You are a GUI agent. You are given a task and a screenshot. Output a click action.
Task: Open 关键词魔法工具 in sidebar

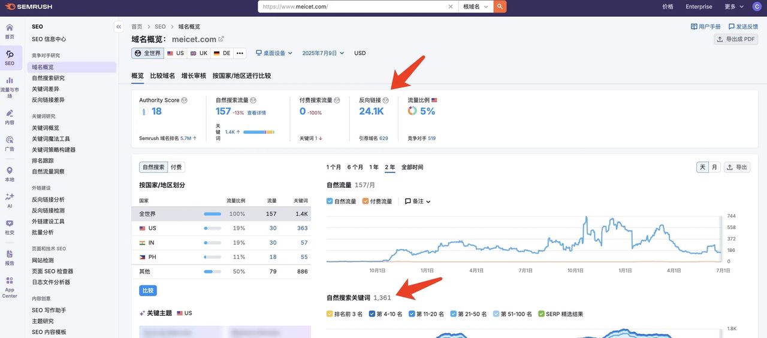[51, 139]
